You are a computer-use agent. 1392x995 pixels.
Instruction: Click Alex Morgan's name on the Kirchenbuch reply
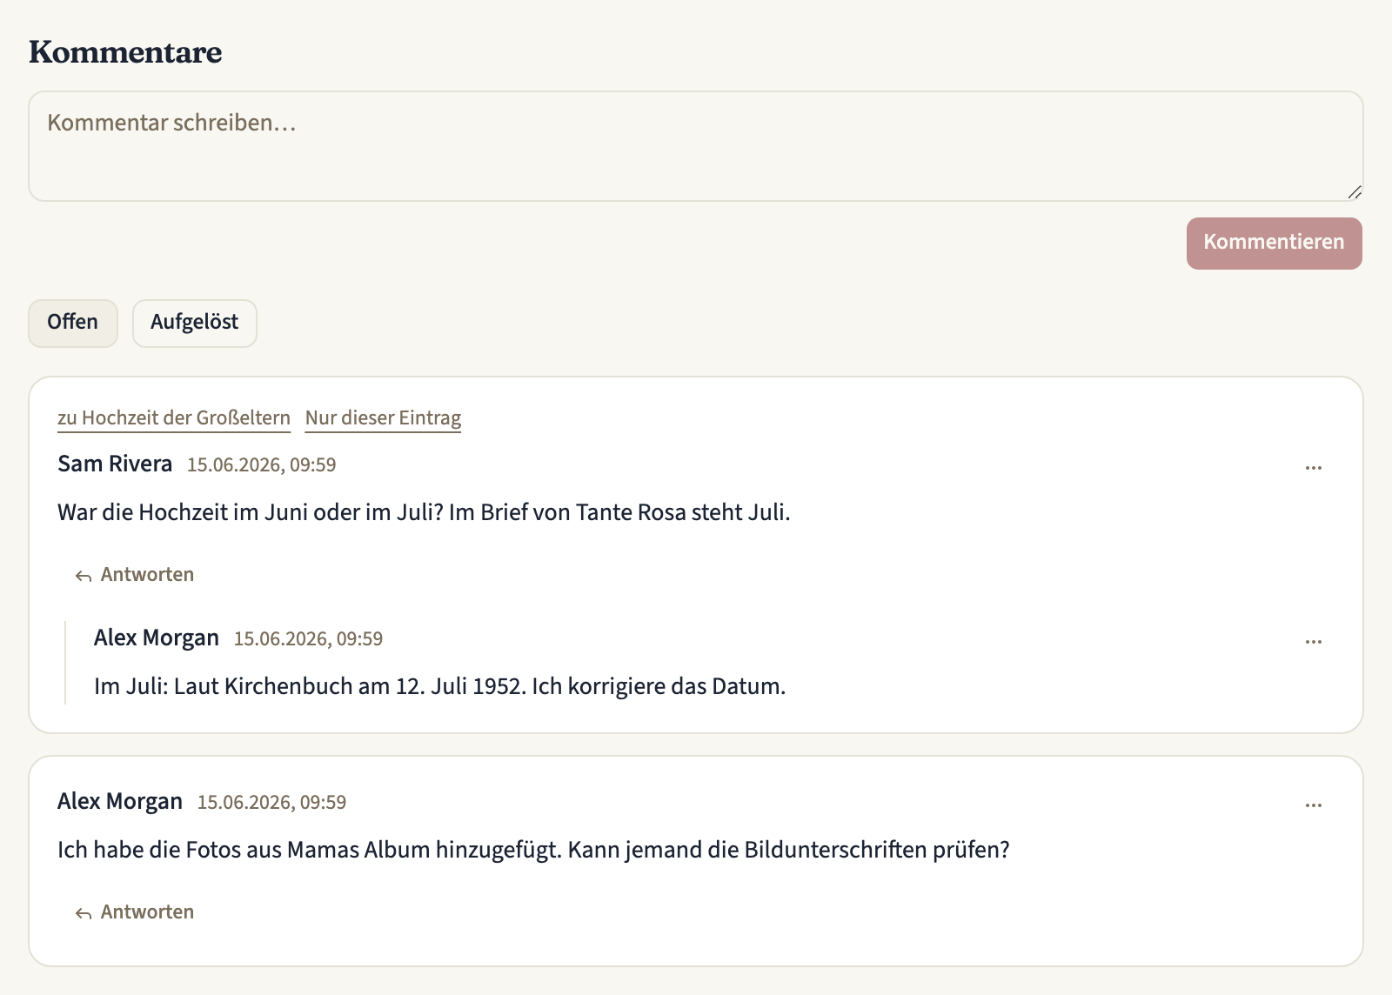(157, 638)
